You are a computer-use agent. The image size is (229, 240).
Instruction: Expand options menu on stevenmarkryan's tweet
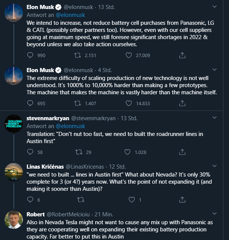[x=214, y=117]
